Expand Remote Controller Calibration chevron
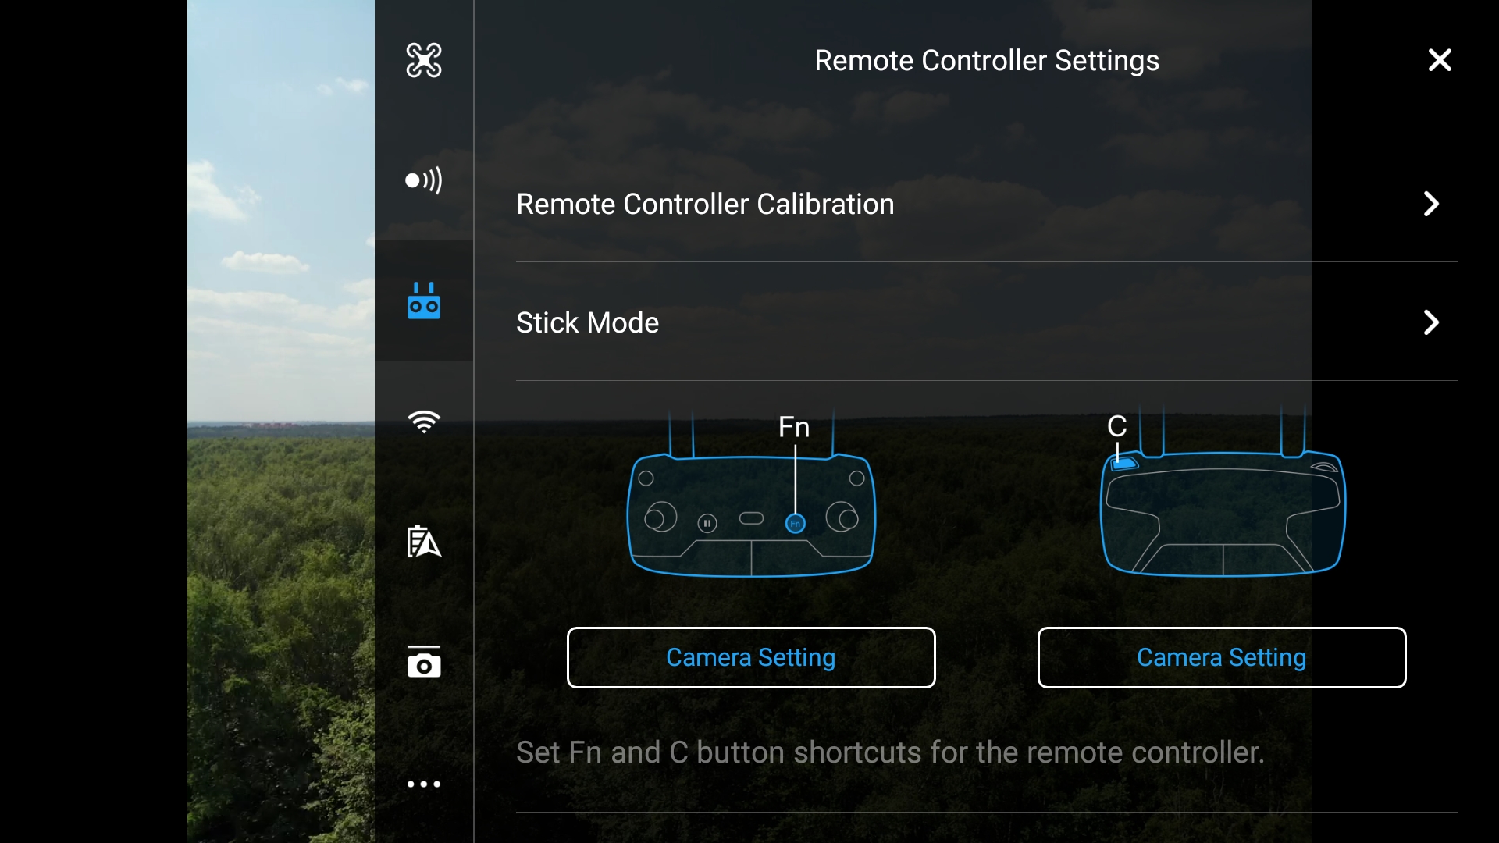Screen dimensions: 1499x843 [x=1431, y=204]
